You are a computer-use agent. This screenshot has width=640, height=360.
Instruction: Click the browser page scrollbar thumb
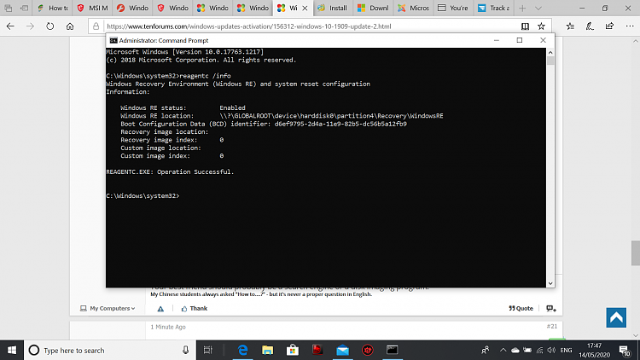[636, 253]
